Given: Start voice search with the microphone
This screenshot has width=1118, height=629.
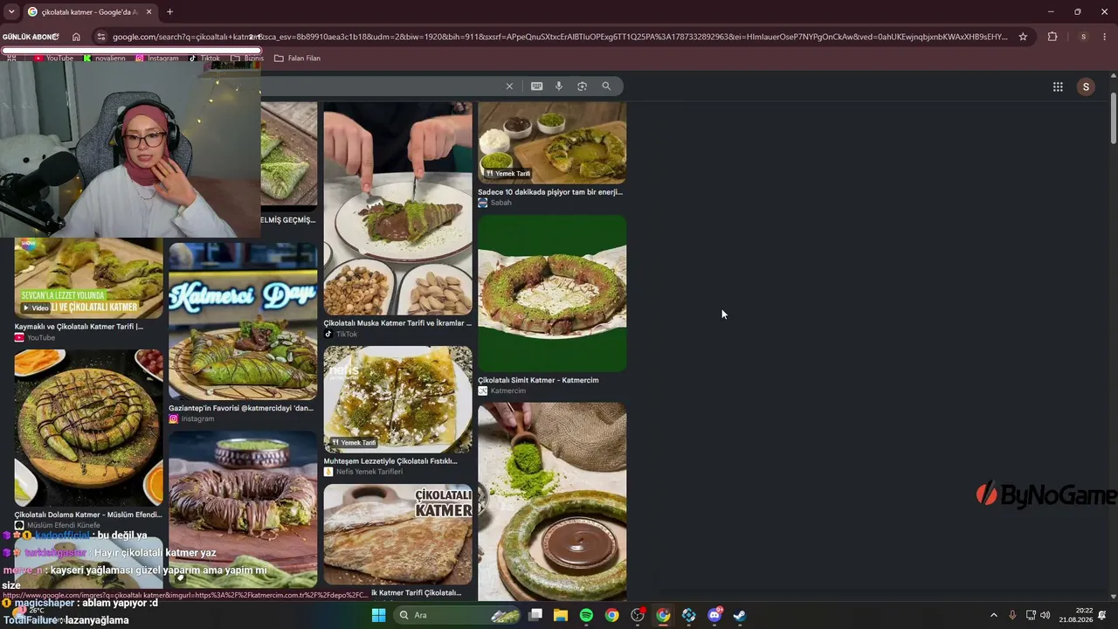Looking at the screenshot, I should coord(559,86).
